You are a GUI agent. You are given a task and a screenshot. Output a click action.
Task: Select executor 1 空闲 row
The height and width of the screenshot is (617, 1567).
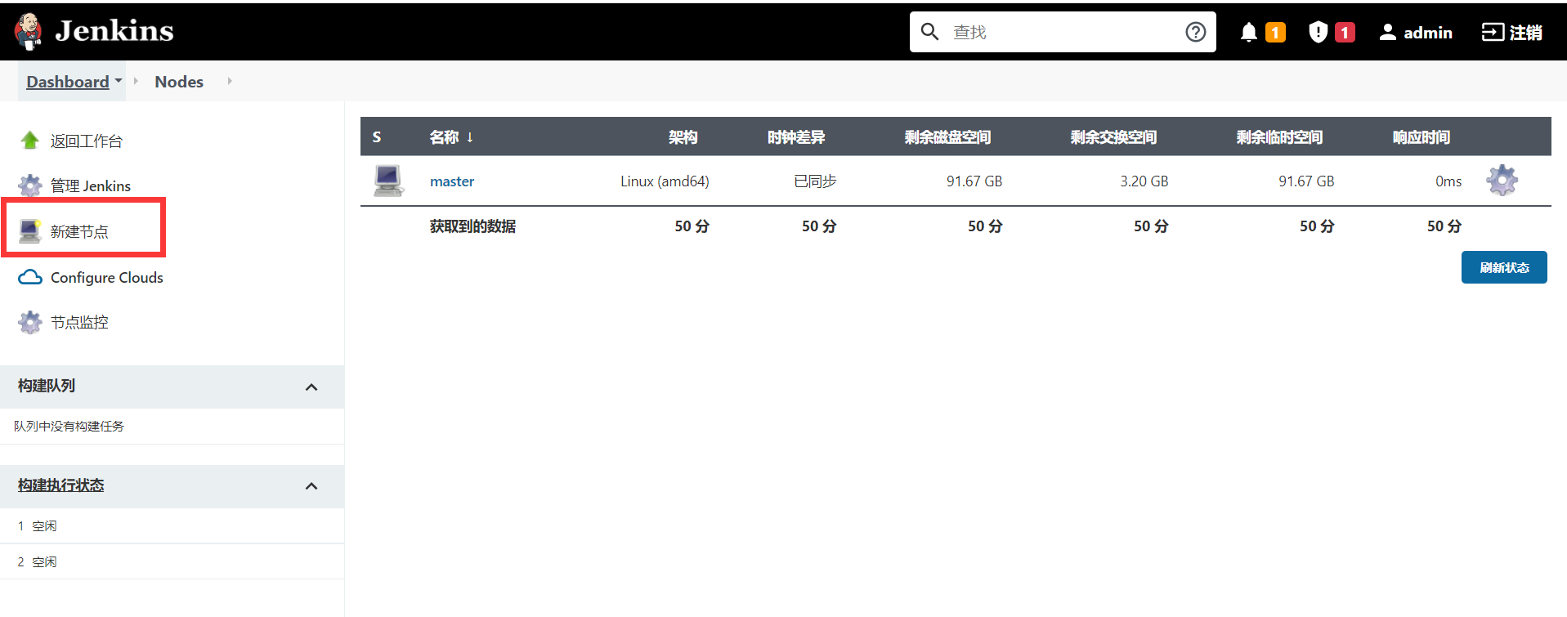coord(172,526)
